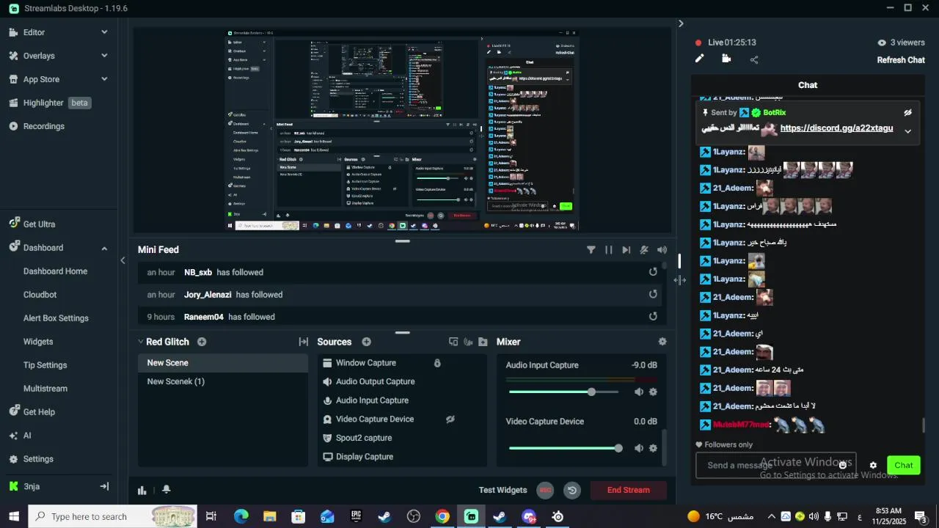Adjust the Audio Input Capture volume slider
939x528 pixels.
(563, 392)
